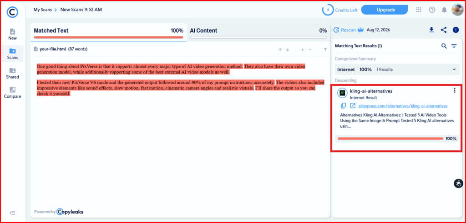Click the Rescan button
Viewport: 466px width, 223px height.
(344, 30)
